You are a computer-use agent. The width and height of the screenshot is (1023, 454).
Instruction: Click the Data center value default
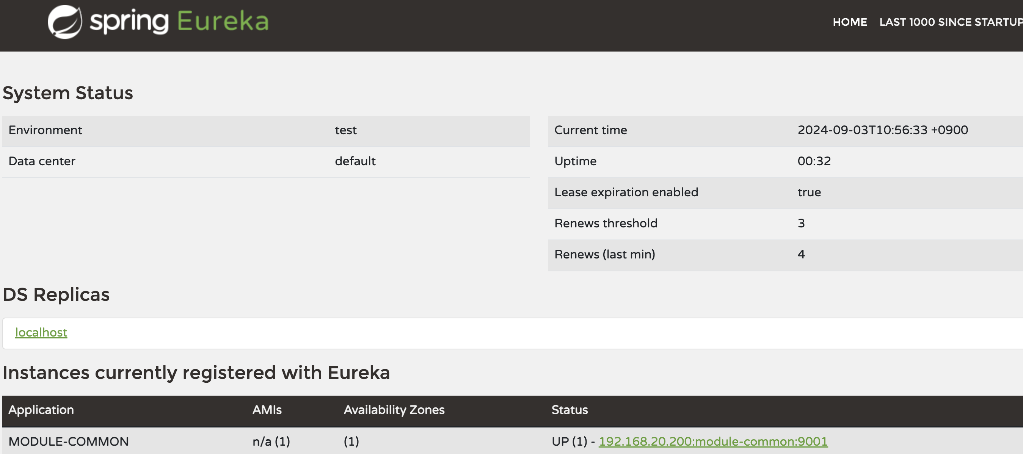pos(355,161)
